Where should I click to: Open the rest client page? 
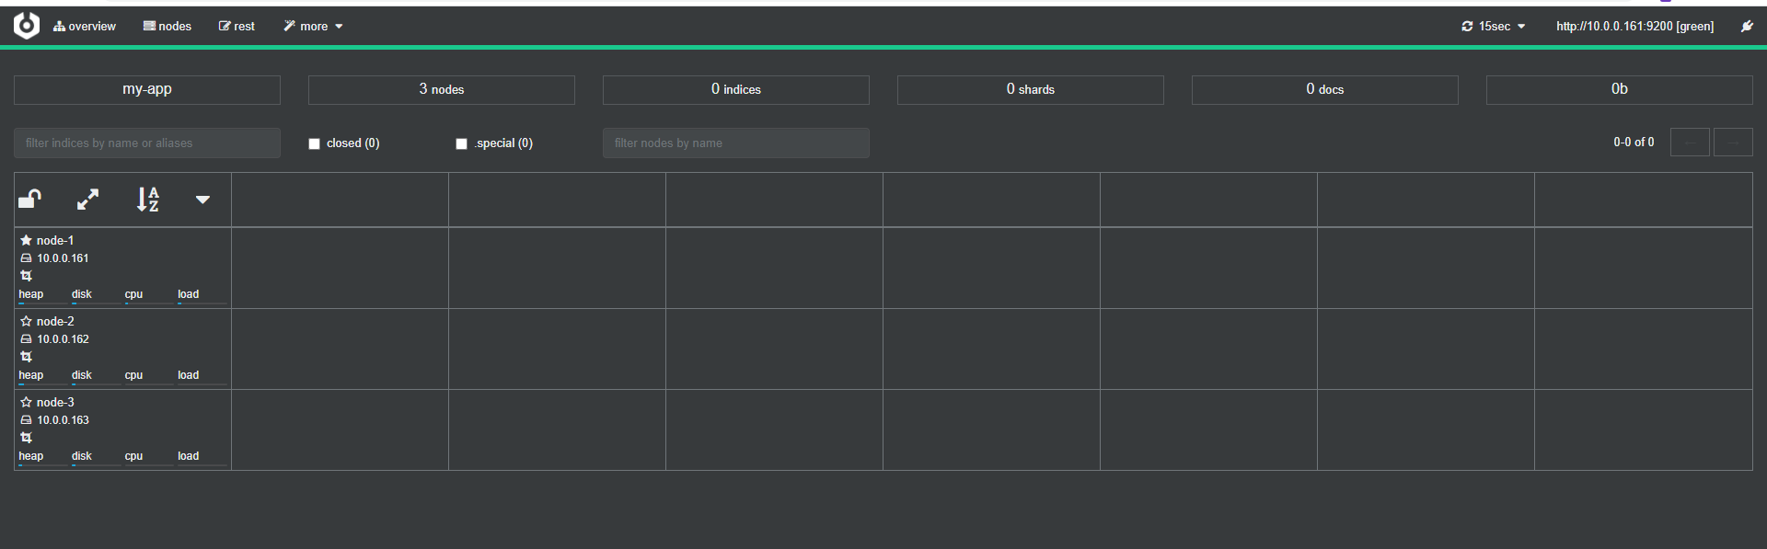[237, 26]
